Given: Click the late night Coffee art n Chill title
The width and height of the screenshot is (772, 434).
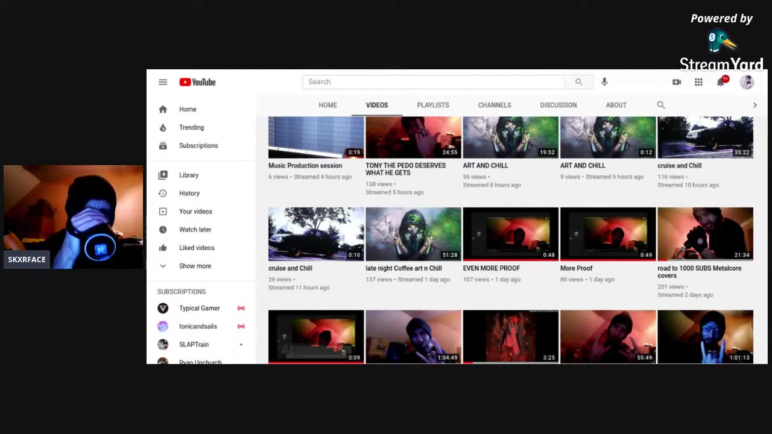Looking at the screenshot, I should pyautogui.click(x=403, y=268).
